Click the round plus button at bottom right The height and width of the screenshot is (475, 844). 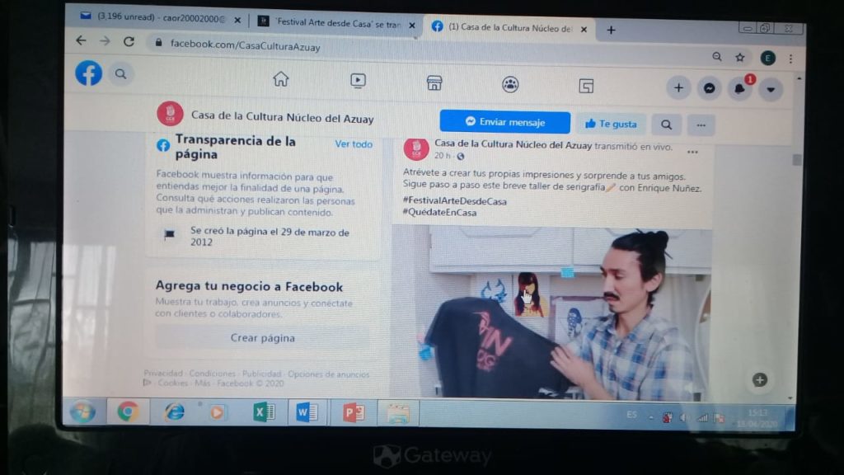click(759, 379)
